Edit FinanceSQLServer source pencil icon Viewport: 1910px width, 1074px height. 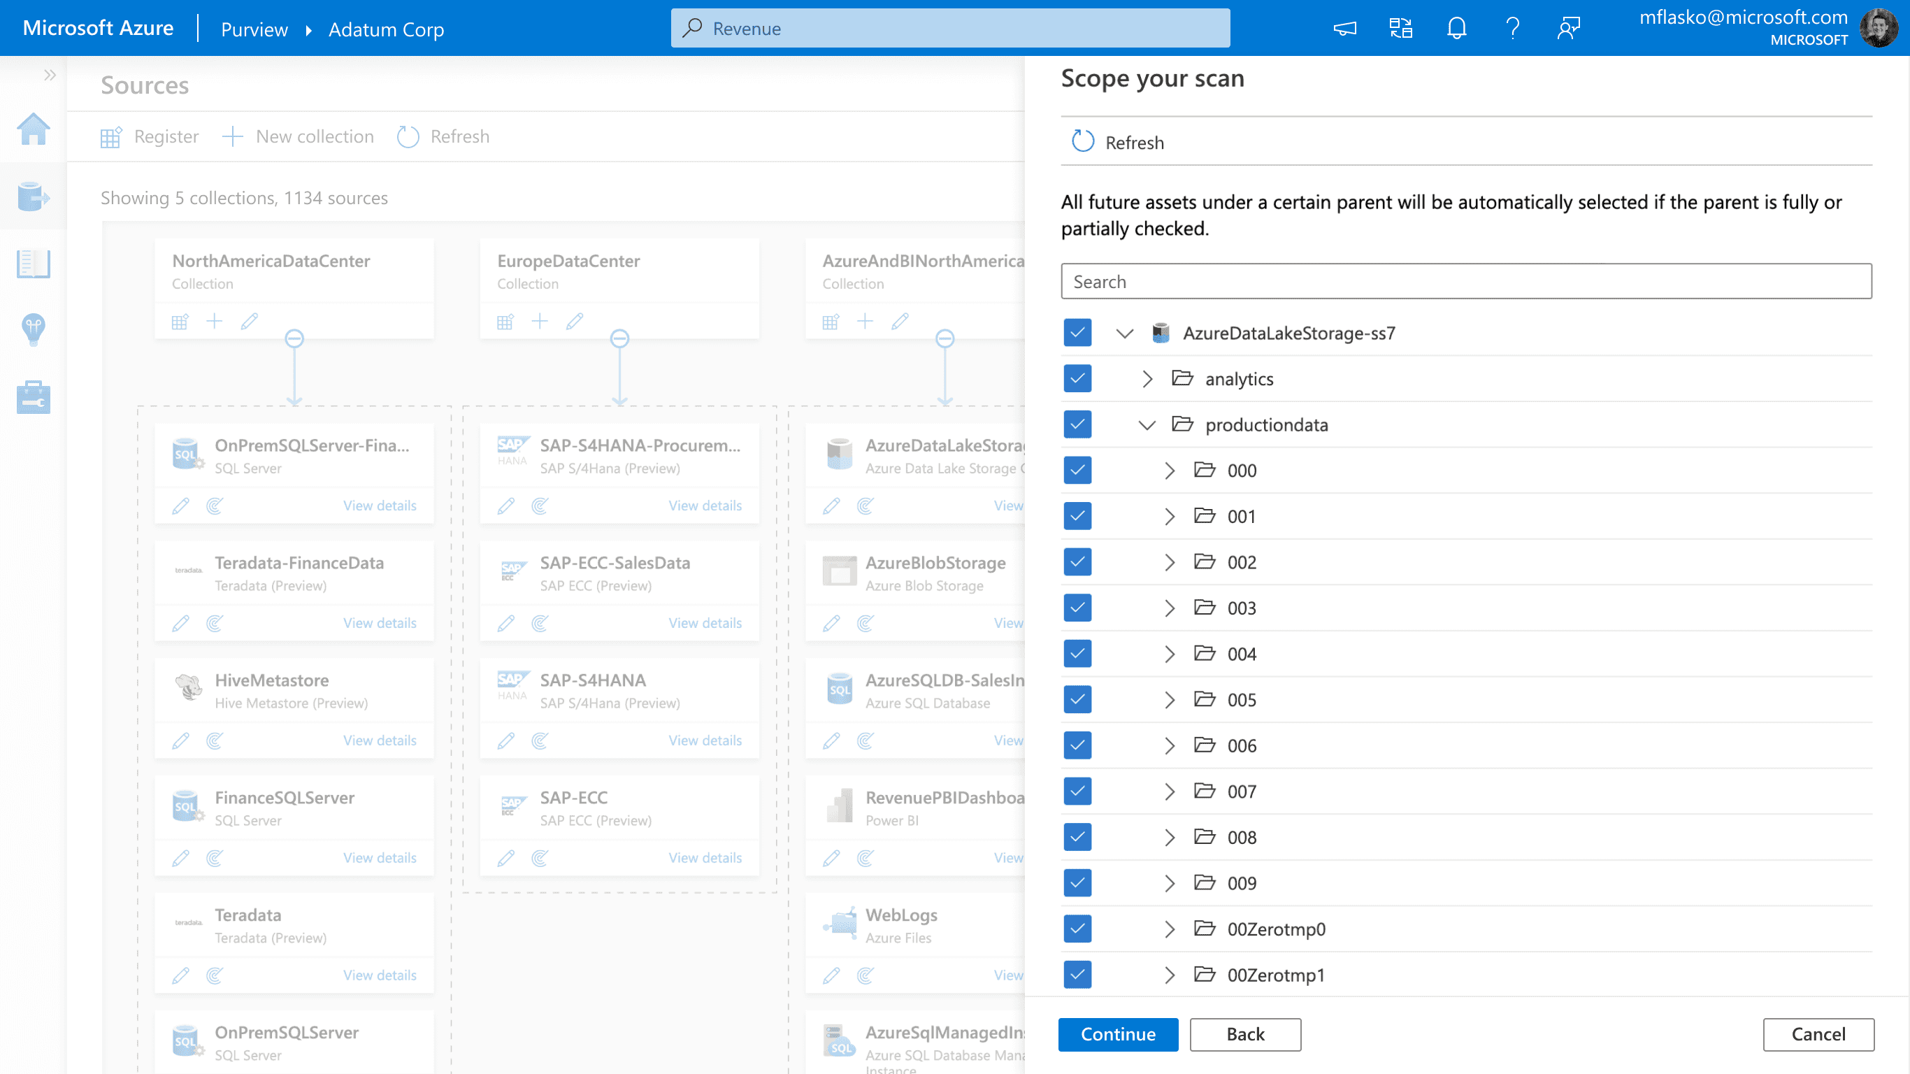tap(180, 858)
